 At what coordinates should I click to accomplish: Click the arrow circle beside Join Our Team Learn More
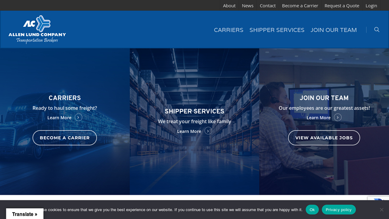pos(337,117)
